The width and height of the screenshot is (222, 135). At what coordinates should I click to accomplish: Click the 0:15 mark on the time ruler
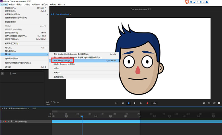96,116
